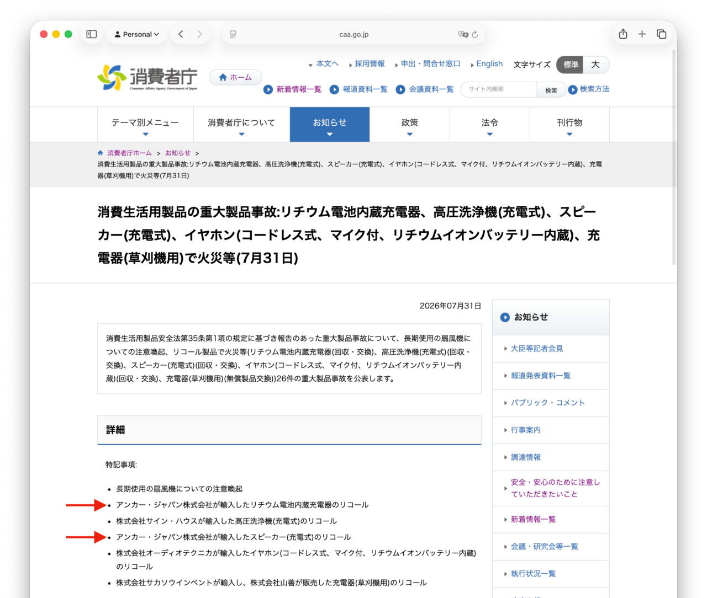
Task: Click the ホーム button
Action: [x=235, y=77]
